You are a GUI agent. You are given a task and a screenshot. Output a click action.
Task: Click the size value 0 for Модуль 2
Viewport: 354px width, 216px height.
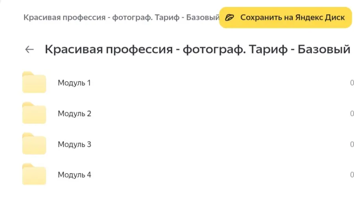coord(352,113)
